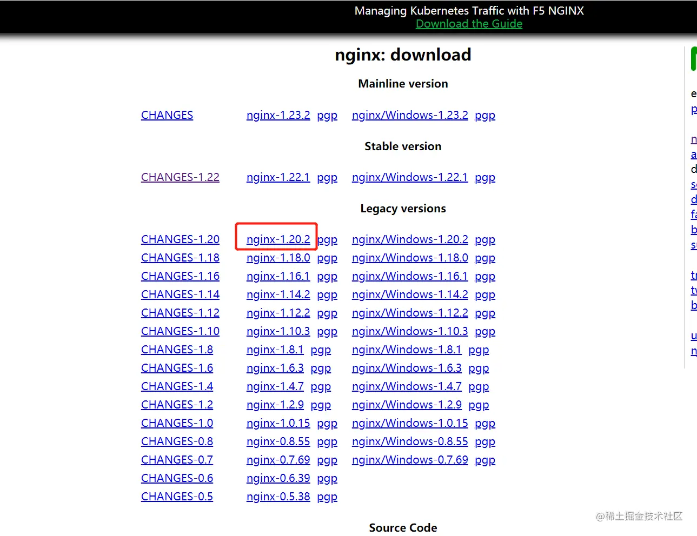Open pgp signature for nginx-1.22.1
697x536 pixels.
point(327,178)
